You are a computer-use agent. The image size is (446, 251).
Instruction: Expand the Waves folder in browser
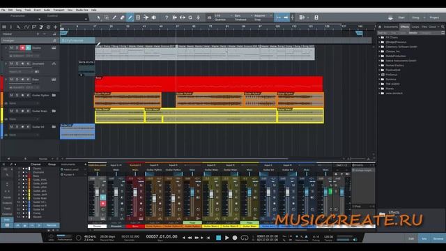(x=379, y=89)
